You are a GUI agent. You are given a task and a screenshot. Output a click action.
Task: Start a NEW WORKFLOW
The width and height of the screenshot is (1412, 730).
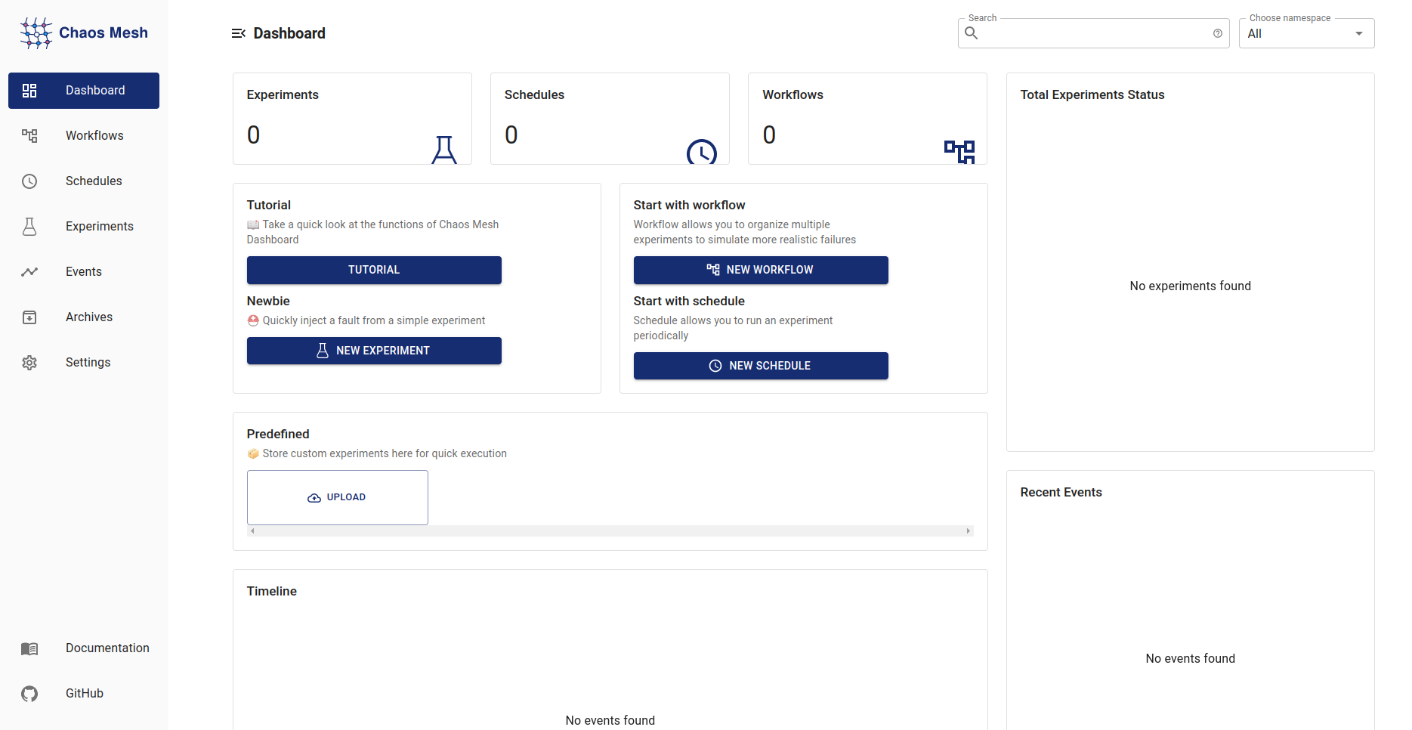click(761, 270)
